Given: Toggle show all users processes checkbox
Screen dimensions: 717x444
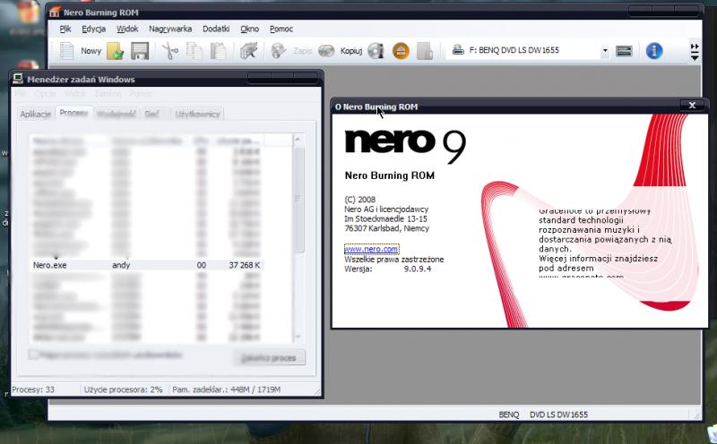Looking at the screenshot, I should pyautogui.click(x=33, y=354).
